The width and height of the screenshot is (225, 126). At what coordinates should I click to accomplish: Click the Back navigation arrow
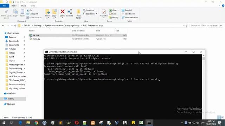[x=3, y=26]
